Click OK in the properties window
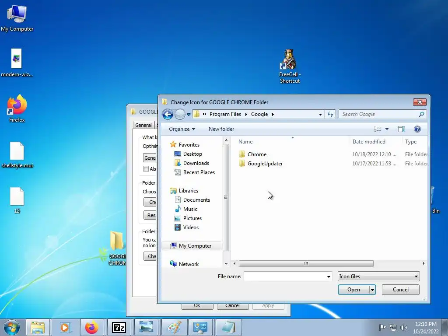The image size is (448, 336). pos(197,306)
